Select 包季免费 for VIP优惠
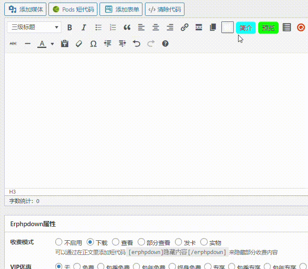This screenshot has width=308, height=269. click(x=100, y=266)
